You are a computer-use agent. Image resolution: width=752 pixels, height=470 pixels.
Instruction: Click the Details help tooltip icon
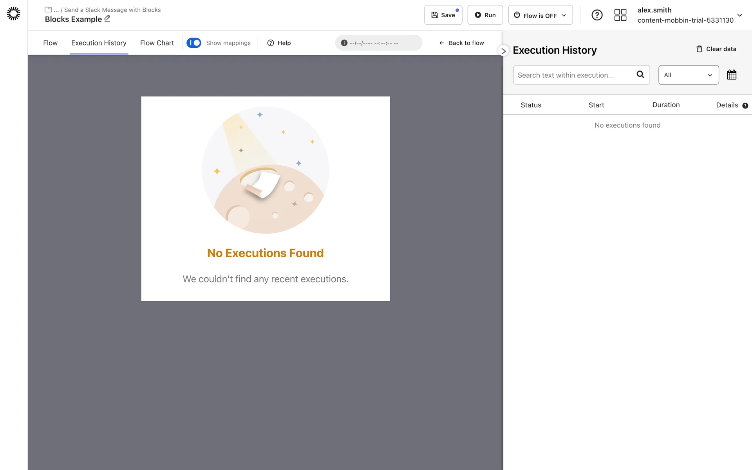[x=745, y=106]
